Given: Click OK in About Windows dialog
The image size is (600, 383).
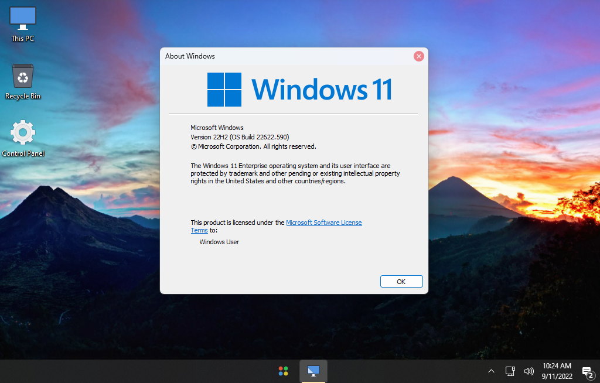Looking at the screenshot, I should 401,282.
